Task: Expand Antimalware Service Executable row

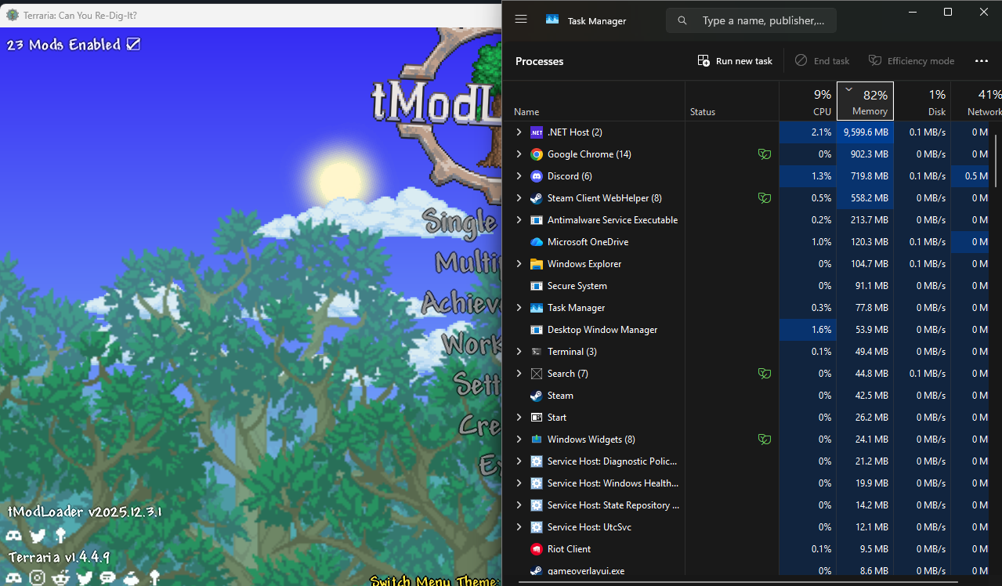Action: tap(519, 220)
